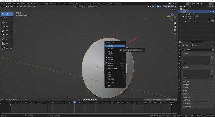Add a shape key with plus button

pyautogui.click(x=212, y=71)
